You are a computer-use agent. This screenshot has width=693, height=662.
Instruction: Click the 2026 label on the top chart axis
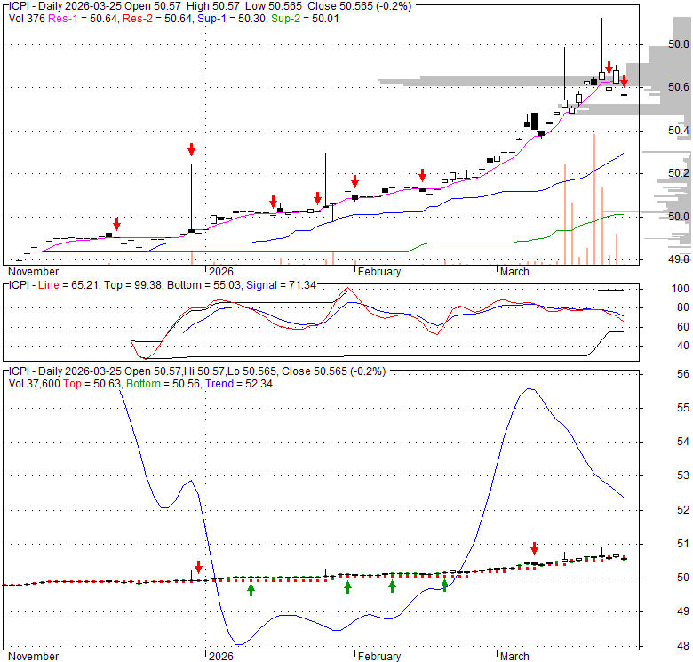[221, 272]
